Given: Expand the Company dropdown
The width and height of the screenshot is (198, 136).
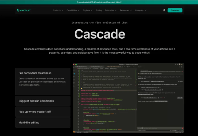Looking at the screenshot, I should tap(141, 10).
